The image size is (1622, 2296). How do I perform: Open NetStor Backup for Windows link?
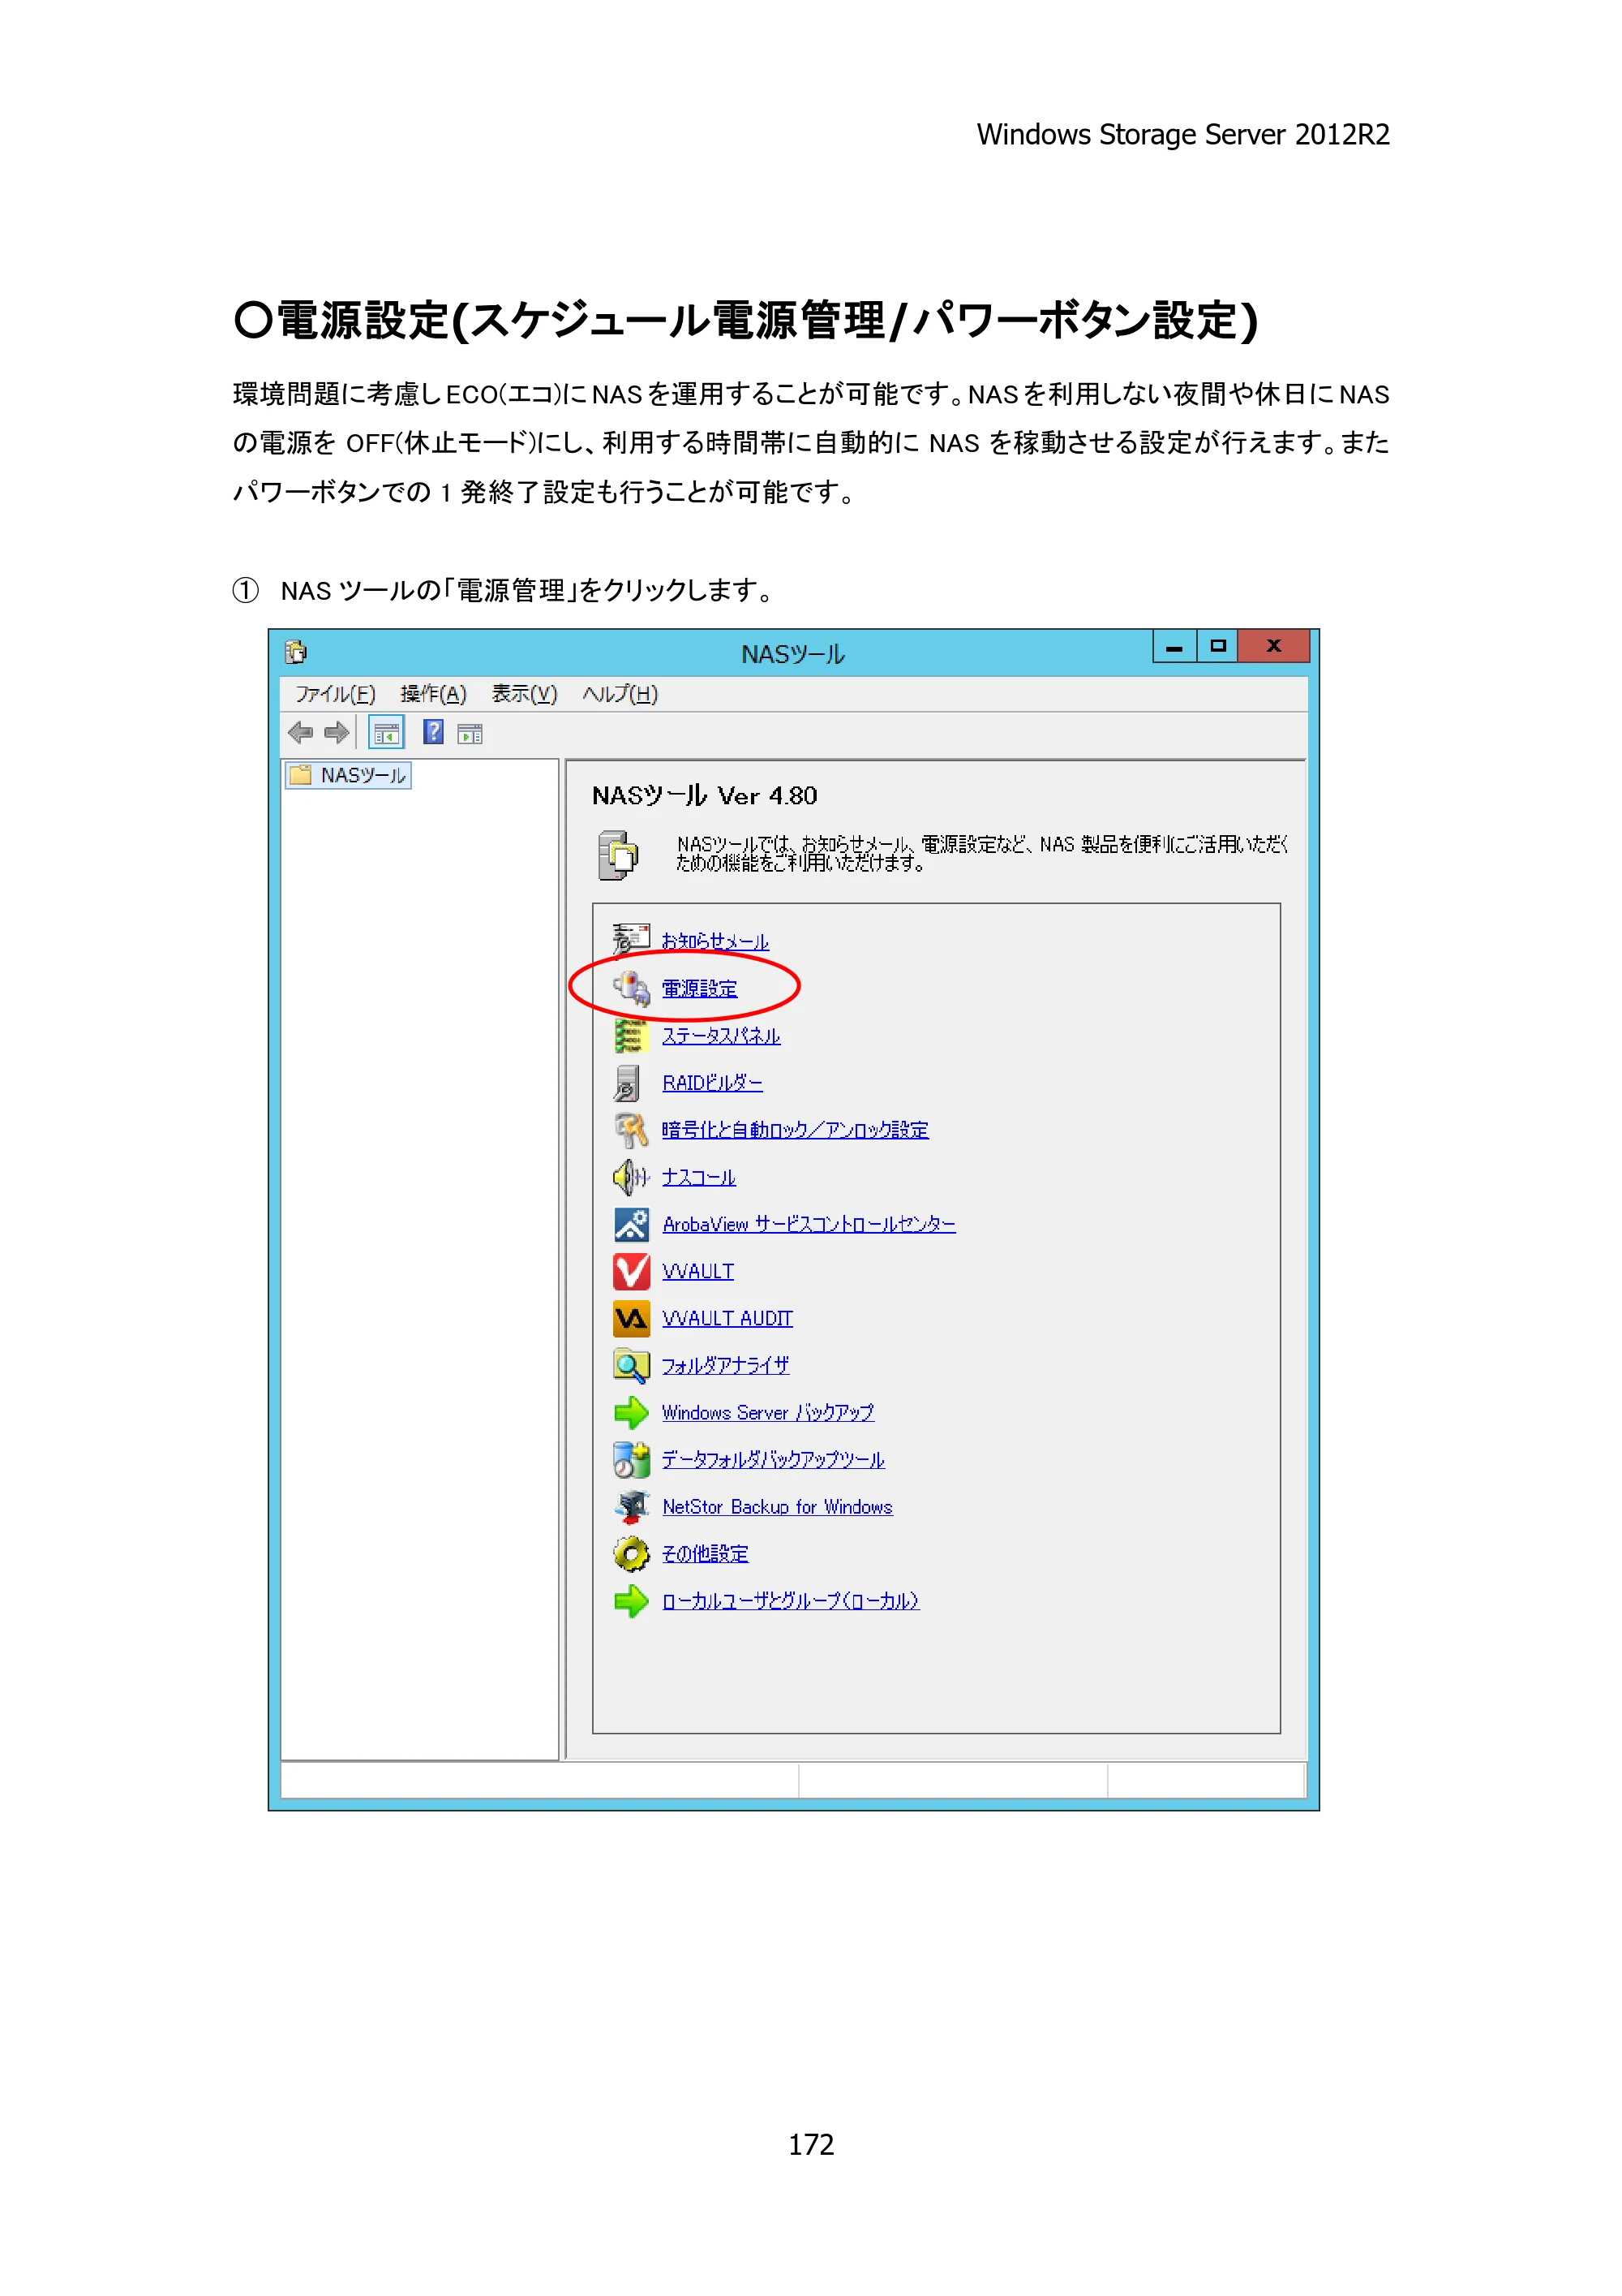776,1506
